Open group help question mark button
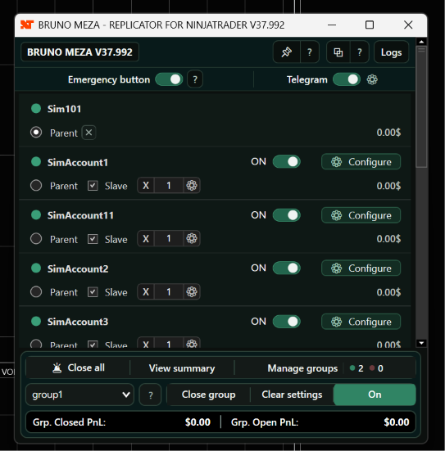Viewport: 445px width, 451px height. coord(150,395)
